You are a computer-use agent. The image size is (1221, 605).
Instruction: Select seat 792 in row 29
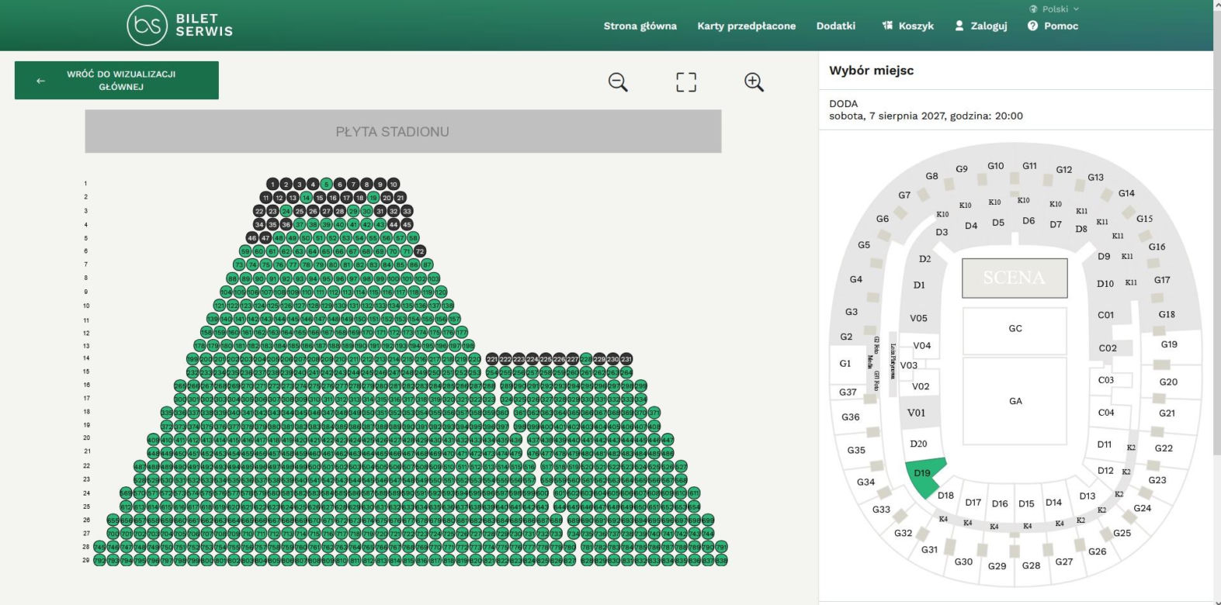(x=99, y=560)
